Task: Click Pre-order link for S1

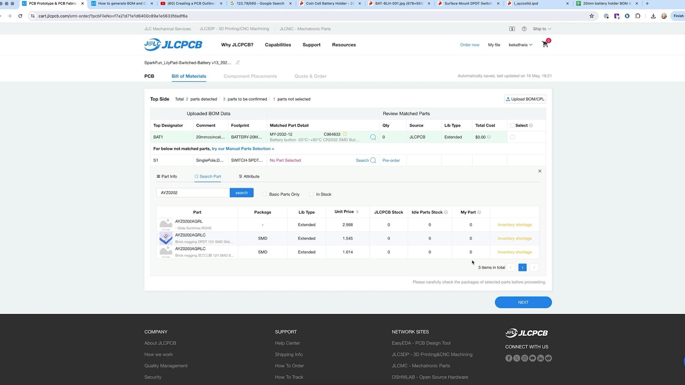Action: [x=391, y=160]
